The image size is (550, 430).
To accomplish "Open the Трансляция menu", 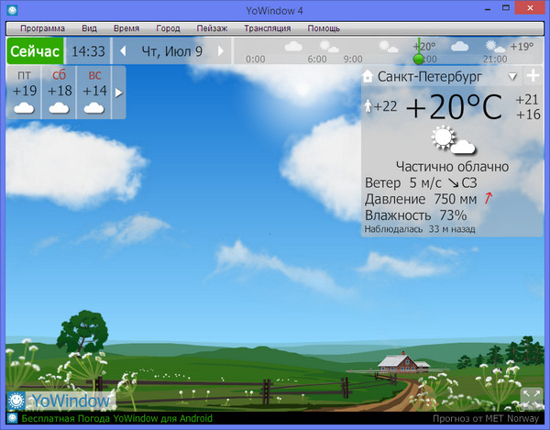I will coord(268,28).
